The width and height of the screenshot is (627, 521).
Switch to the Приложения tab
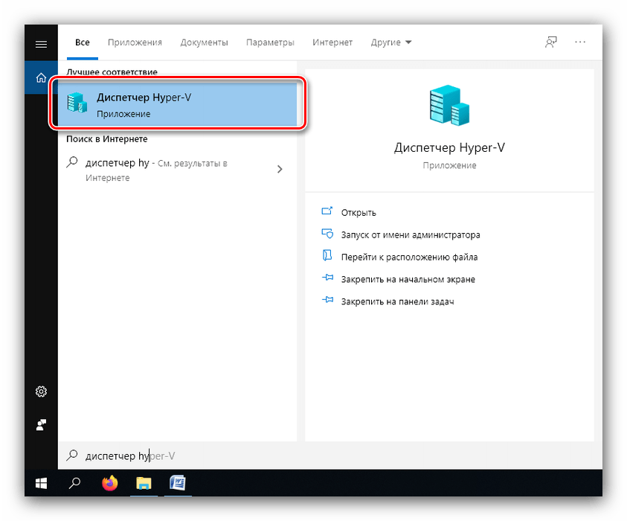135,42
